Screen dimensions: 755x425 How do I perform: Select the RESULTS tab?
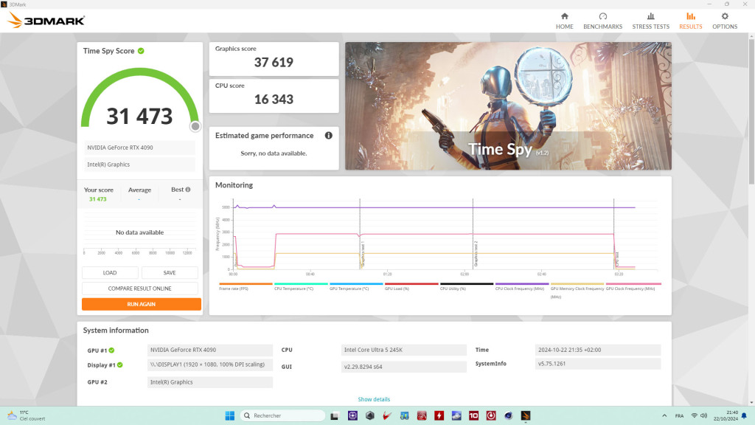[x=690, y=21]
